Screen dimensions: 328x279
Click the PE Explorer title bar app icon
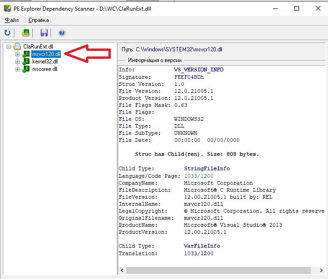coord(7,8)
